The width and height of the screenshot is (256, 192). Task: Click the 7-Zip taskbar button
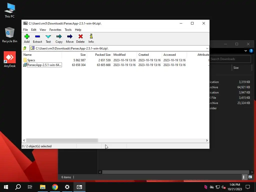tap(79, 187)
